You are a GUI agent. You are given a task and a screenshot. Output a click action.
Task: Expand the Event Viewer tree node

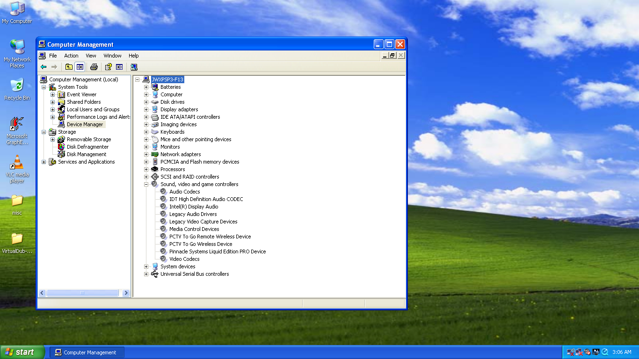[x=52, y=94]
